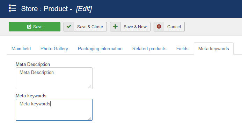Switch to the Fields tab
The height and width of the screenshot is (127, 242).
point(182,49)
